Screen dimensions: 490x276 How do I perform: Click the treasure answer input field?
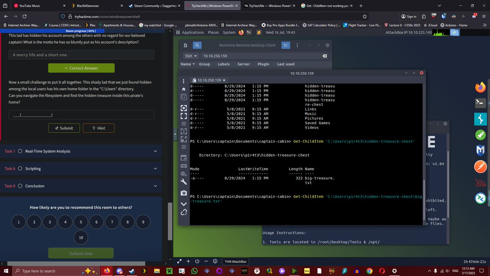coord(81,115)
